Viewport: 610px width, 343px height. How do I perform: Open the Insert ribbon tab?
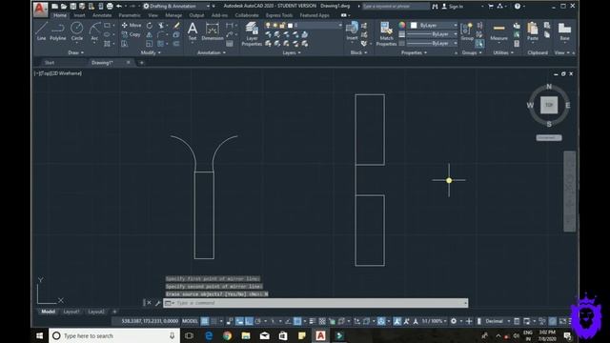click(79, 15)
